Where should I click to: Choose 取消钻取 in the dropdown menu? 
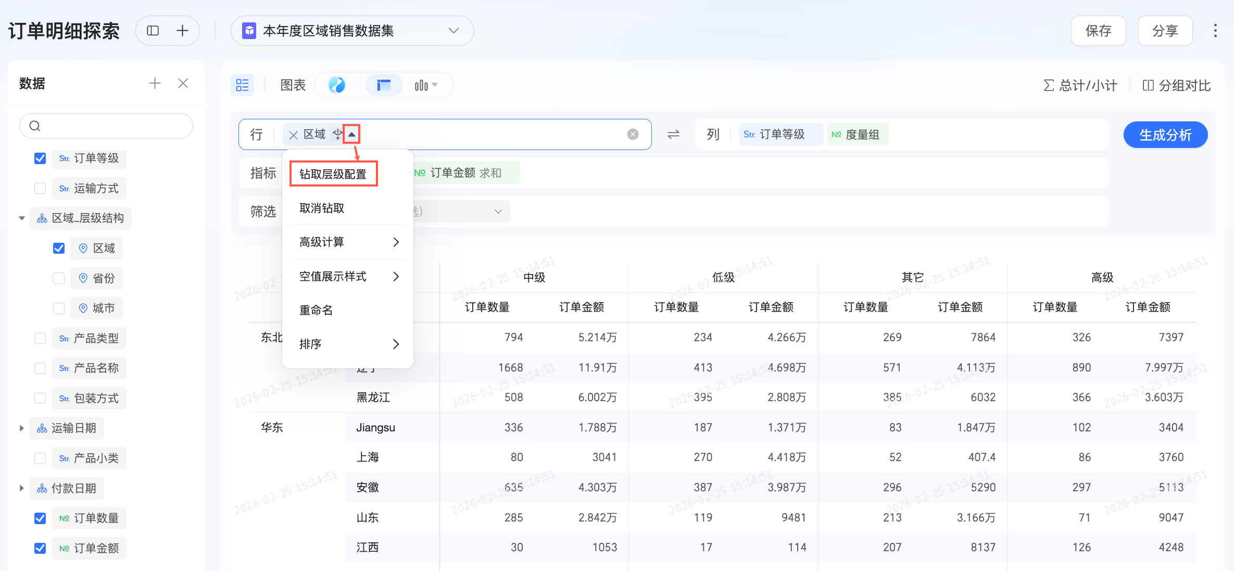click(322, 208)
